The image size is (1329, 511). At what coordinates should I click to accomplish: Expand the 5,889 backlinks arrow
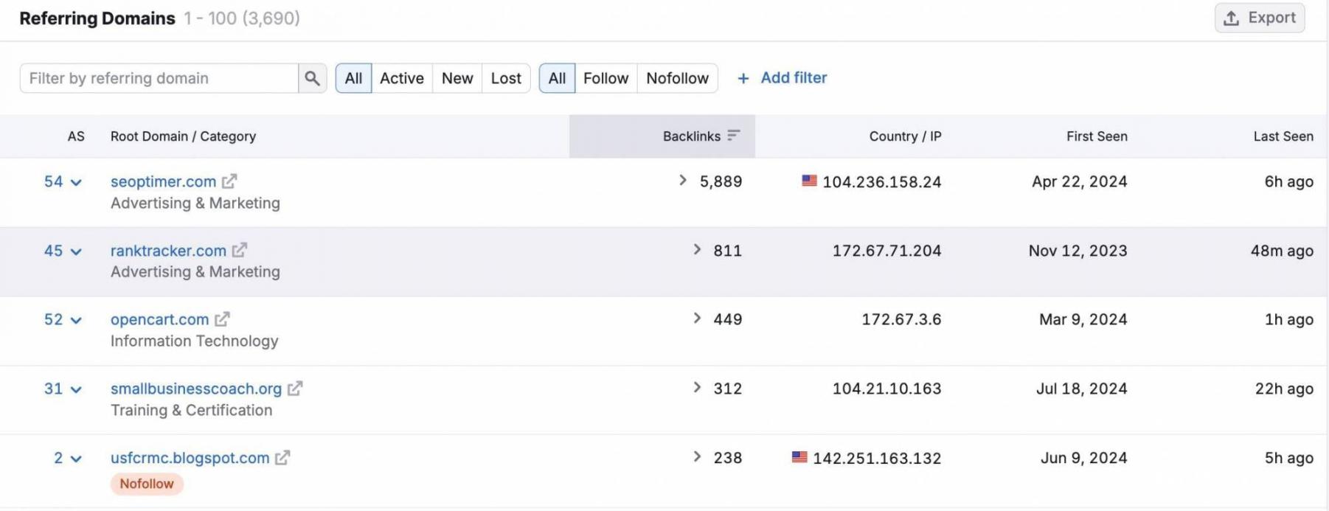click(683, 181)
